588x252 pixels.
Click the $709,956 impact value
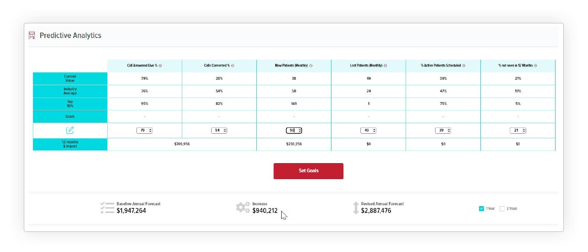pyautogui.click(x=182, y=144)
